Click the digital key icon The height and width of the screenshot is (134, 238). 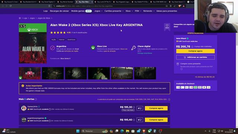coord(134,48)
